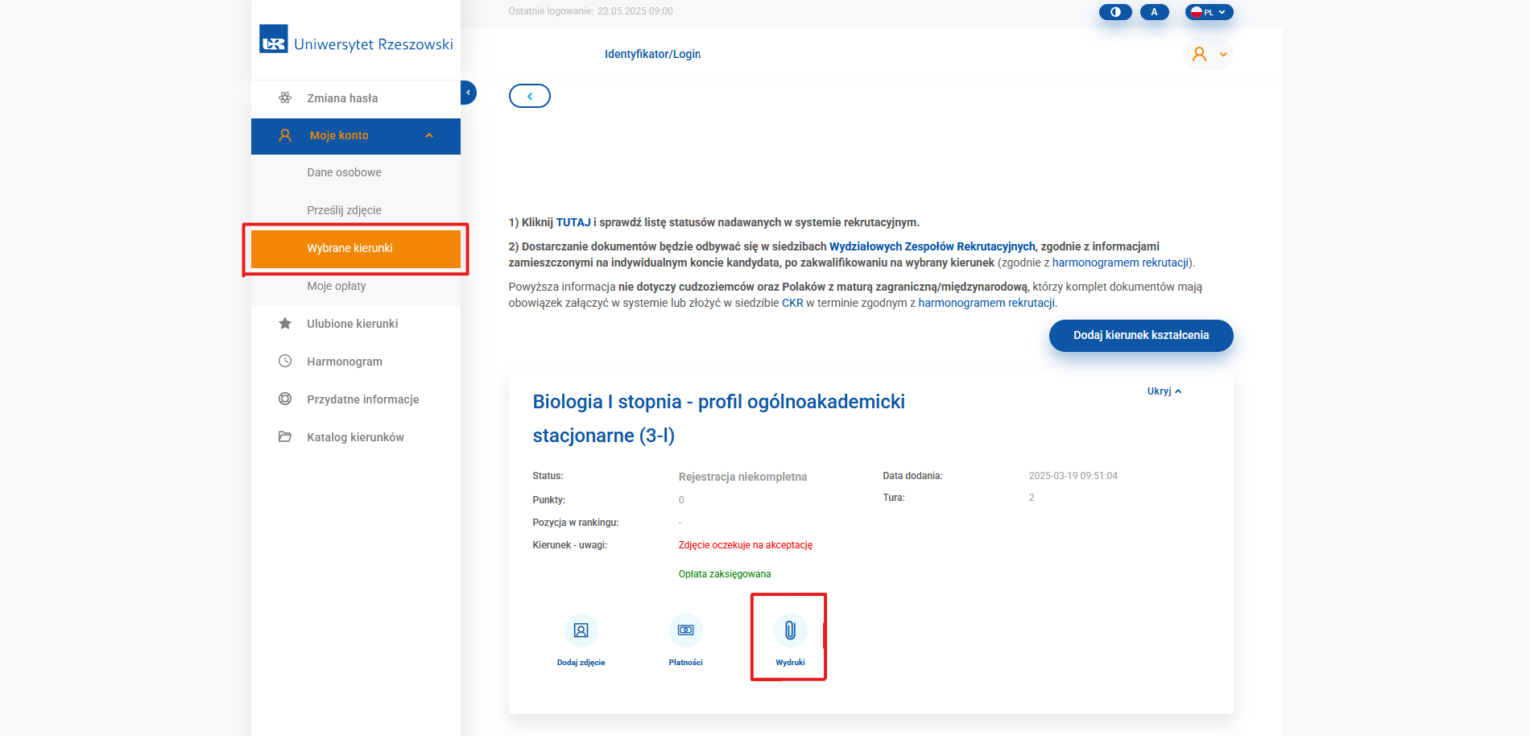Collapse the Moje konto menu section
1530x736 pixels.
[429, 136]
